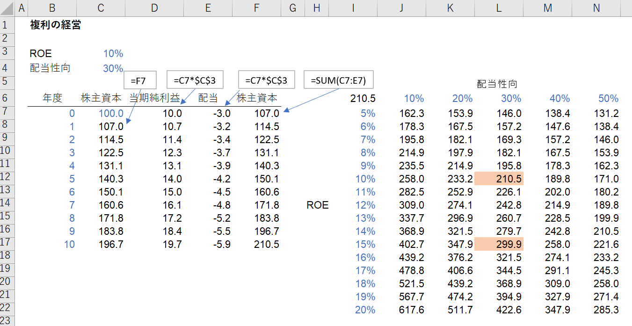Select the cell showing 285.3
Screen dimensions: 632x326
click(606, 309)
